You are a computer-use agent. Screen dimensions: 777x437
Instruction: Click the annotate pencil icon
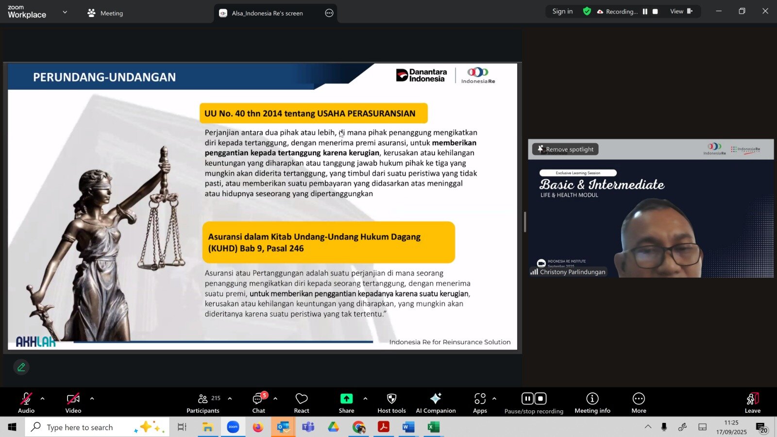pos(21,367)
